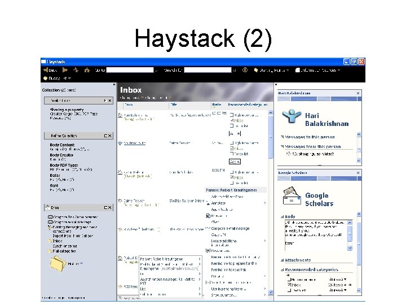Open Person: Robert Krauthgamer submenu in popup
Screen dimensions: 406x305
pos(170,259)
